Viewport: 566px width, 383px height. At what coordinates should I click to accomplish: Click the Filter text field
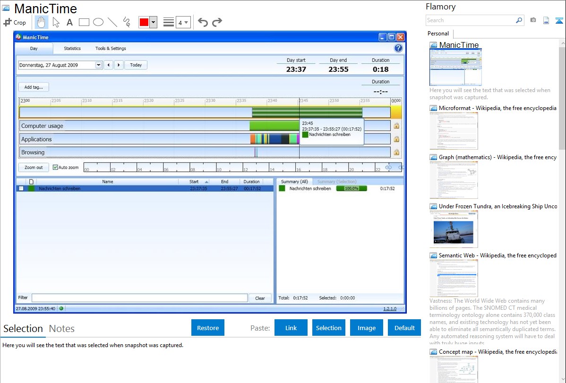coord(139,298)
